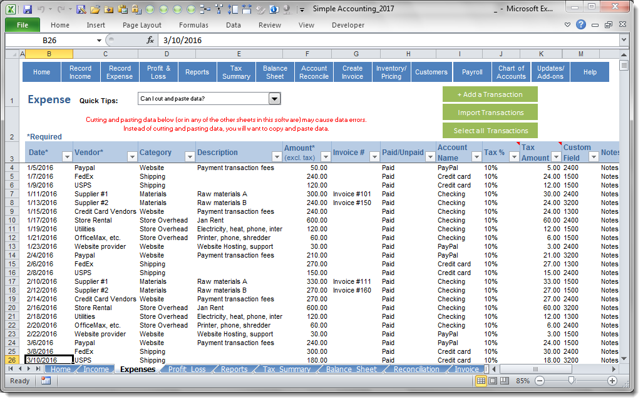Viewport: 643px width, 402px height.
Task: Open the Category column filter dropdown
Action: coord(190,157)
